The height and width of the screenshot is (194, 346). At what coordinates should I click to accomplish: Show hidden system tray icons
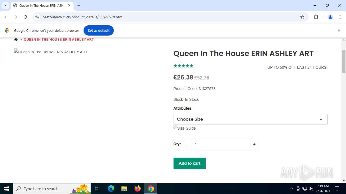[x=291, y=189]
